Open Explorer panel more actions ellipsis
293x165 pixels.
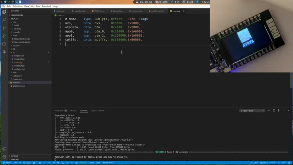click(x=47, y=11)
